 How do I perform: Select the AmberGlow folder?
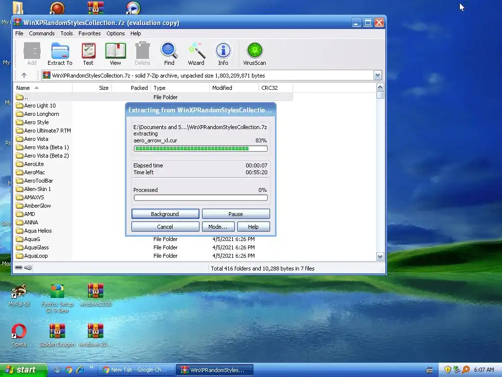(34, 206)
